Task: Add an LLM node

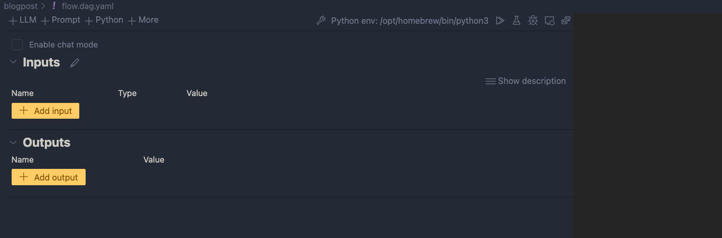Action: pyautogui.click(x=23, y=20)
